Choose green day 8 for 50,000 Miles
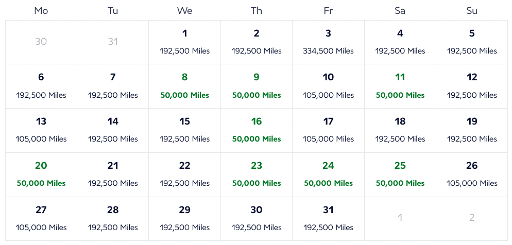The height and width of the screenshot is (245, 512). [x=184, y=86]
